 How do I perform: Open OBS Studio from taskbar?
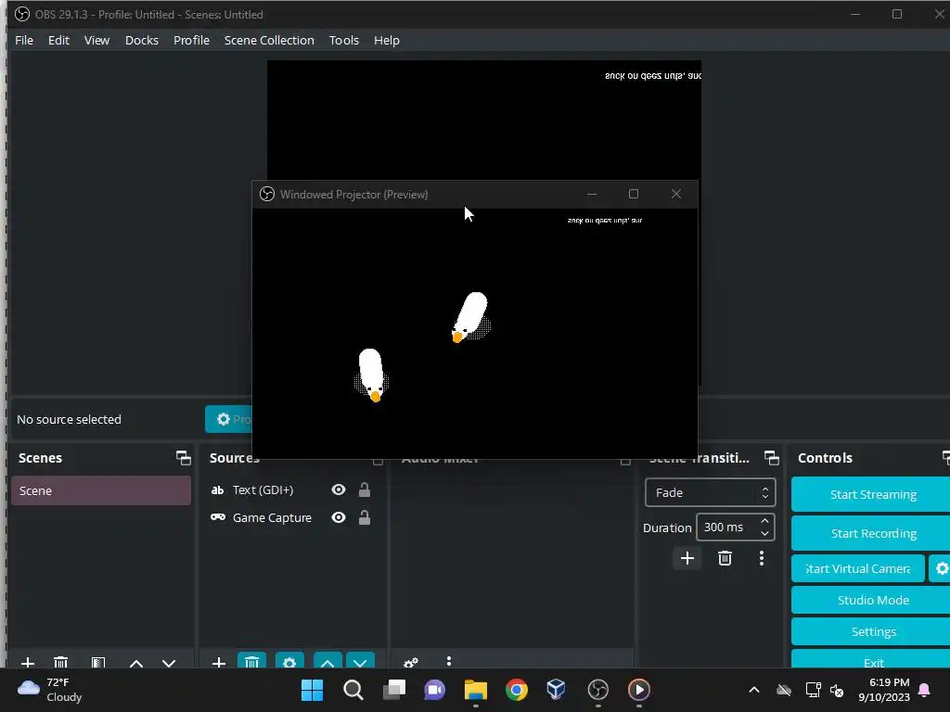tap(598, 690)
